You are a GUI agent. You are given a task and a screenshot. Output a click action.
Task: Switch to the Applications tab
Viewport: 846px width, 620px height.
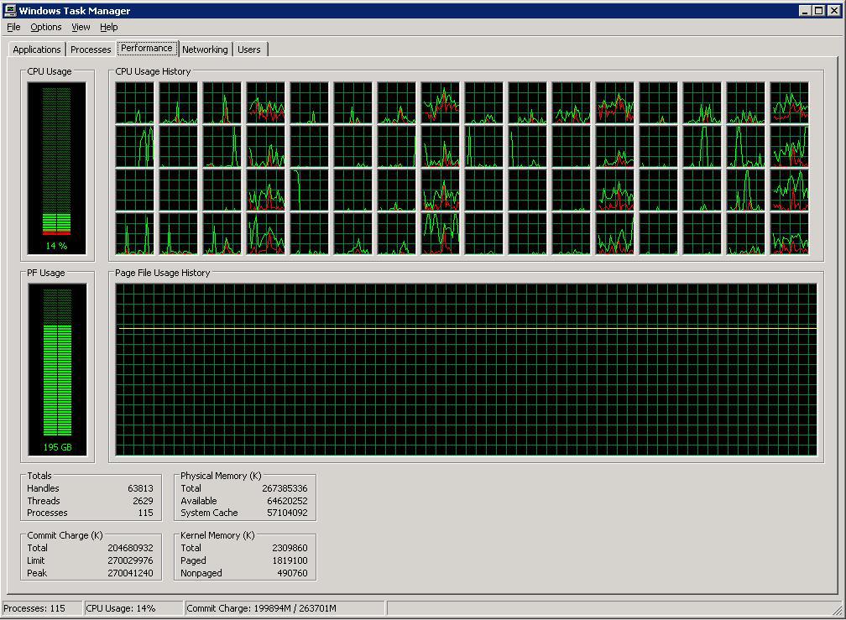coord(37,49)
